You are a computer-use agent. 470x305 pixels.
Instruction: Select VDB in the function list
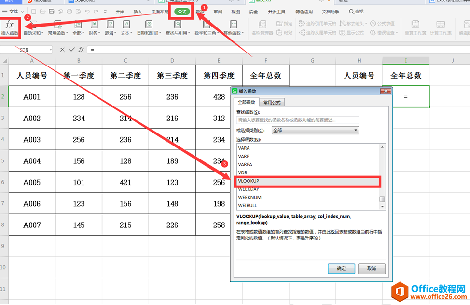pyautogui.click(x=307, y=172)
